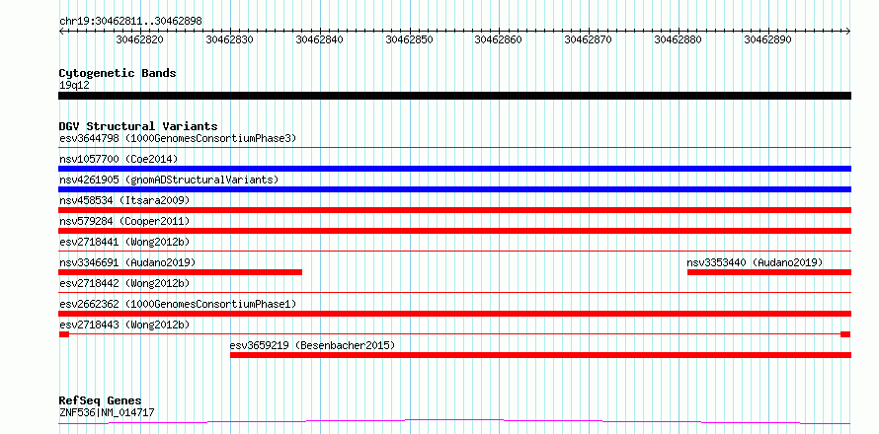Open variant esv2662362 (1000GenomesConsortiumPhase1) label
The image size is (879, 434).
178,304
